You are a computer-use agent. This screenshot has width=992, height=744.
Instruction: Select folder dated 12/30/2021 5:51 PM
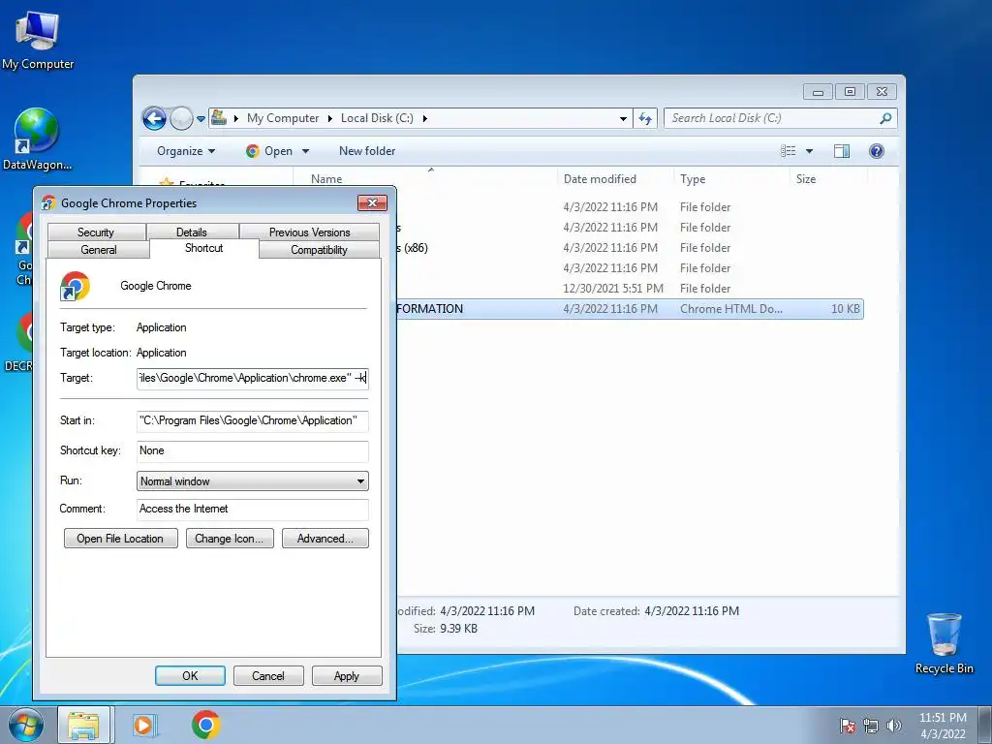click(630, 289)
